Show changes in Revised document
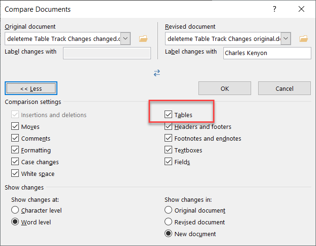This screenshot has height=246, width=316. click(x=168, y=222)
